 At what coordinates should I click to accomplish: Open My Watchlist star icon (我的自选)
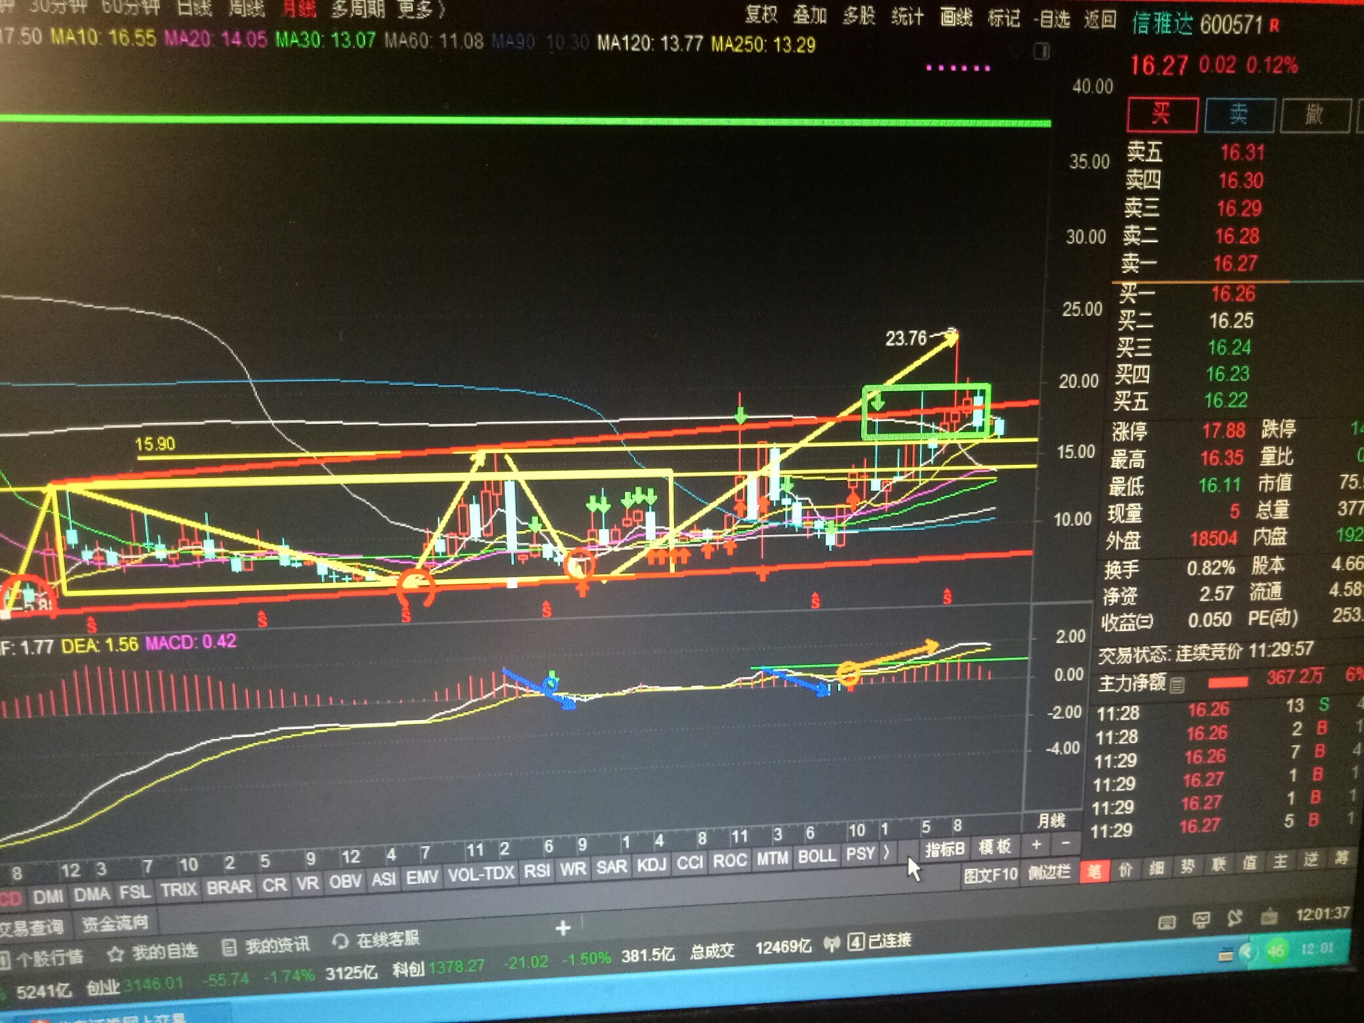116,954
